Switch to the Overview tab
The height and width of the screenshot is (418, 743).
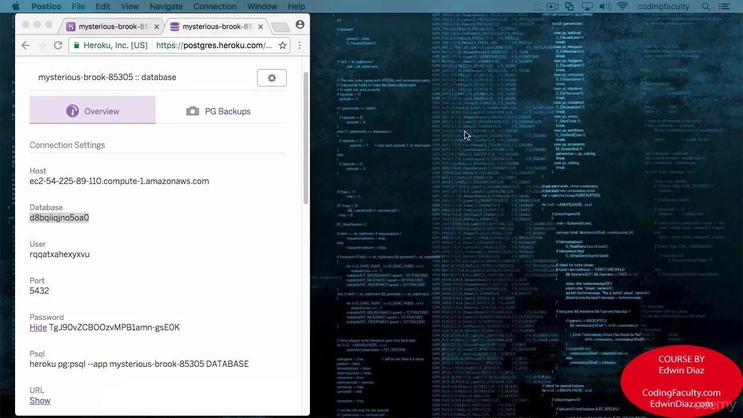(92, 111)
